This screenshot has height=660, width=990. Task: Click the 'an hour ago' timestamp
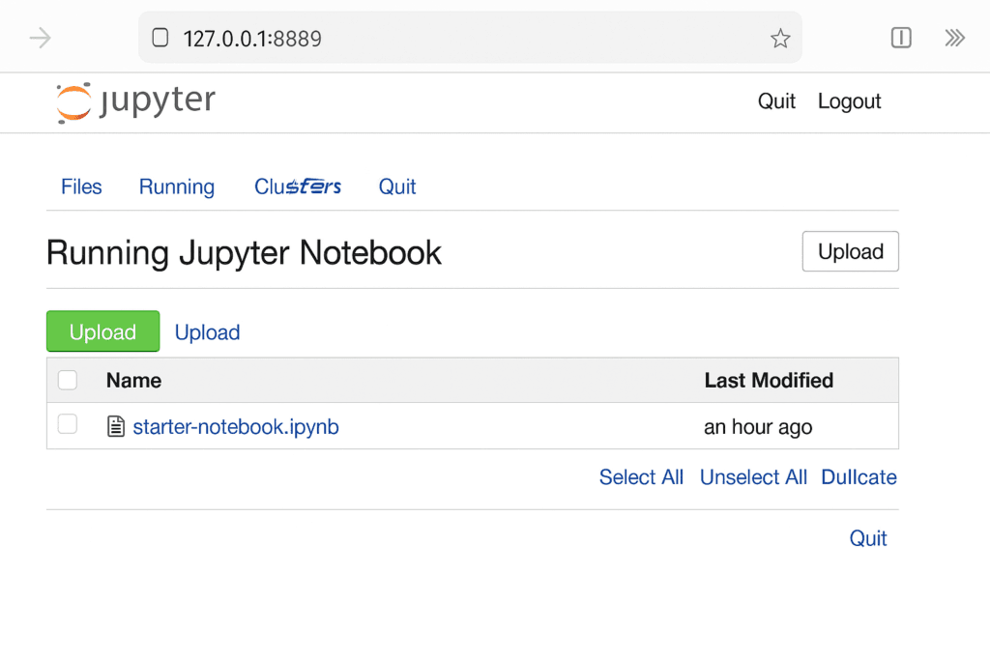(x=758, y=427)
